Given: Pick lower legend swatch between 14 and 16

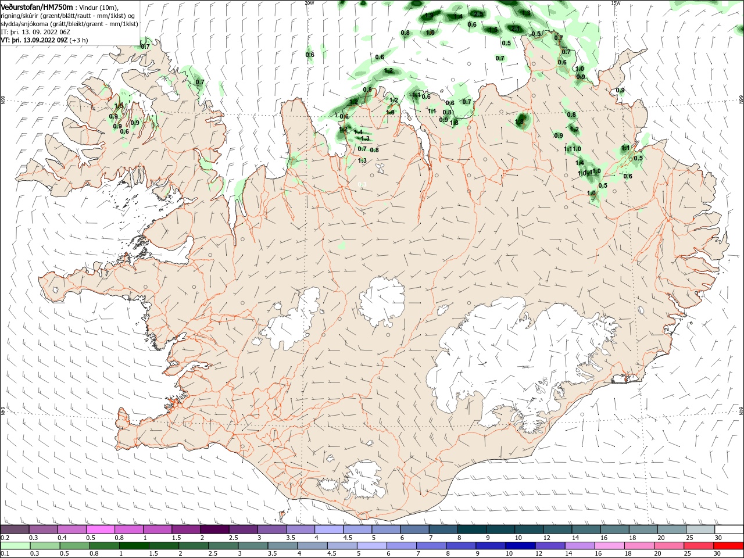Looking at the screenshot, I should pos(580,546).
